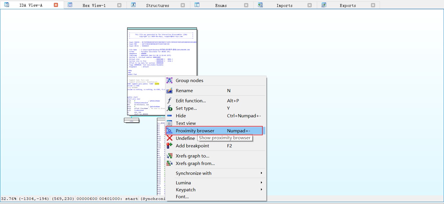Switch to the Hex View-1 tab

pos(94,5)
